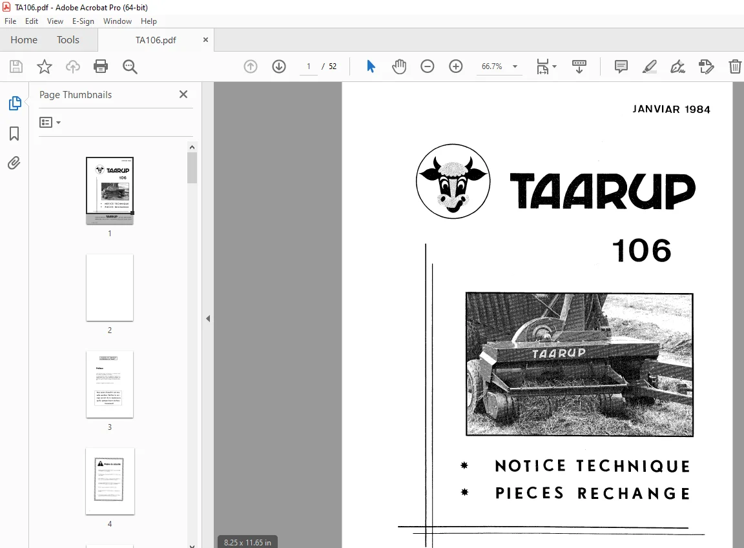Open the E-Sign menu

tap(83, 21)
